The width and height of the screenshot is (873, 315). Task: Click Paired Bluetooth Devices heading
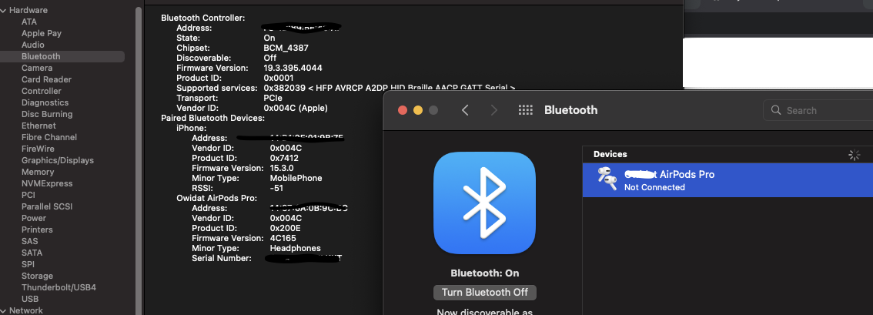tap(212, 118)
